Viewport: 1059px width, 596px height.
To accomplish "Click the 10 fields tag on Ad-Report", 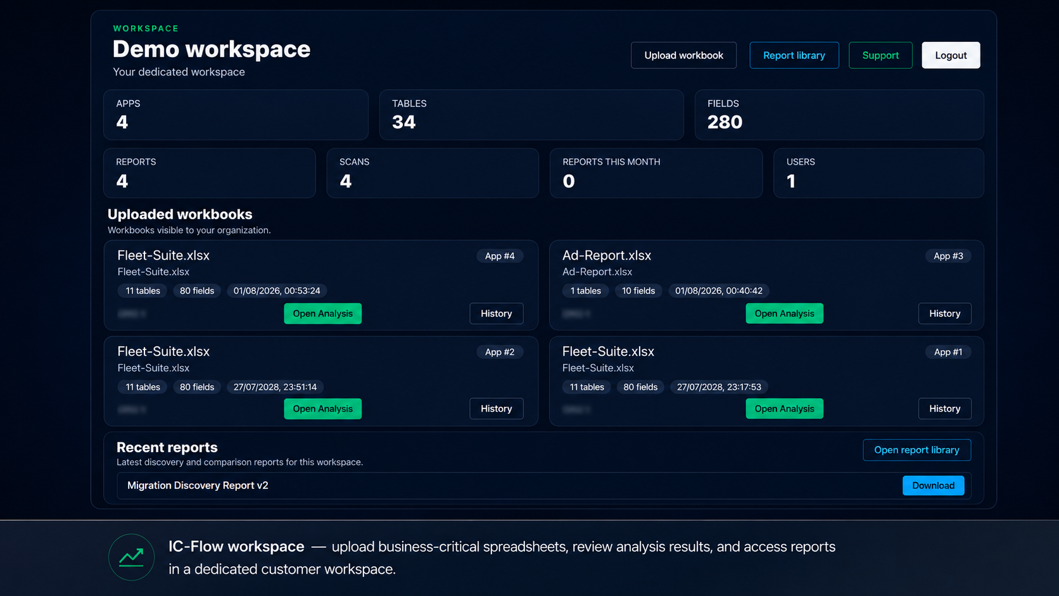I will click(638, 291).
